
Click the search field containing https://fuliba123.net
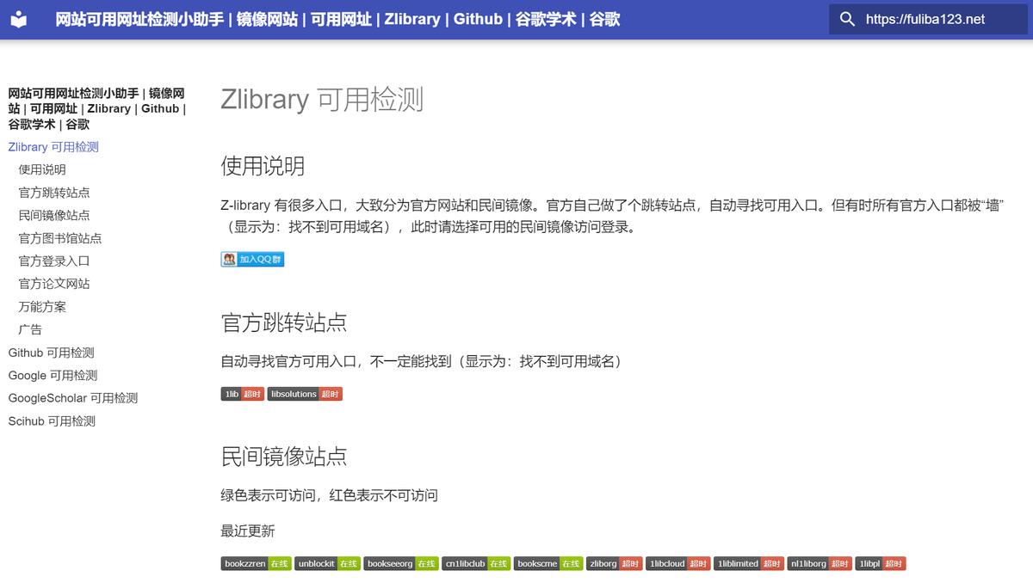point(927,19)
